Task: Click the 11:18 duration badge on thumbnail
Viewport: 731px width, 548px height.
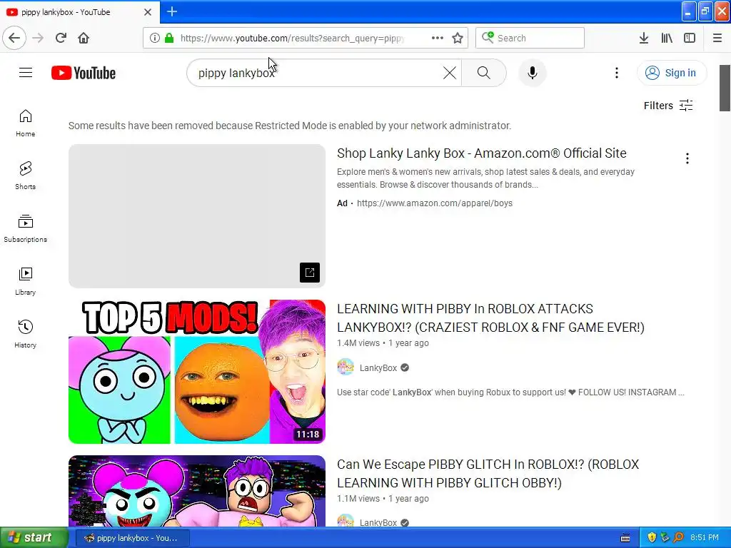Action: tap(308, 435)
